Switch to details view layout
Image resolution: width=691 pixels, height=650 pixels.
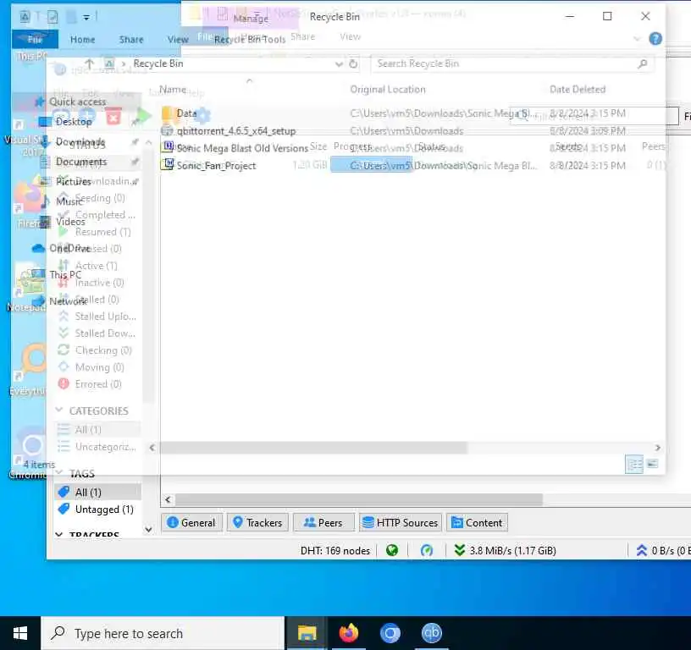pyautogui.click(x=634, y=464)
